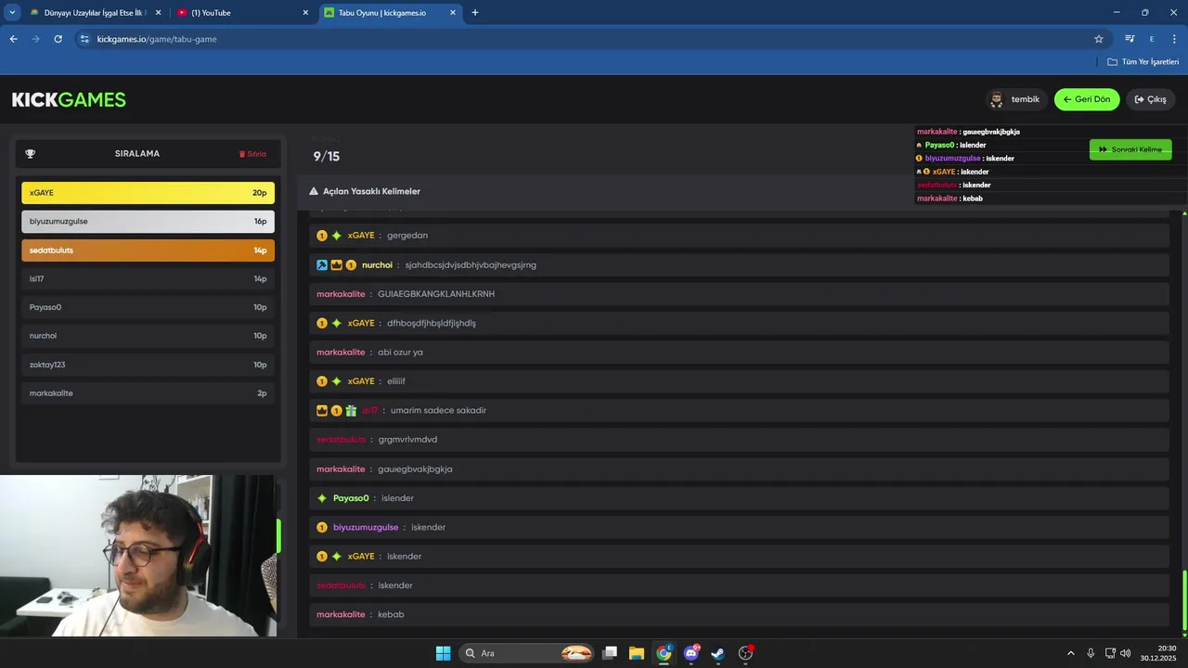
Task: Open the media control icon in toolbar
Action: point(1130,39)
